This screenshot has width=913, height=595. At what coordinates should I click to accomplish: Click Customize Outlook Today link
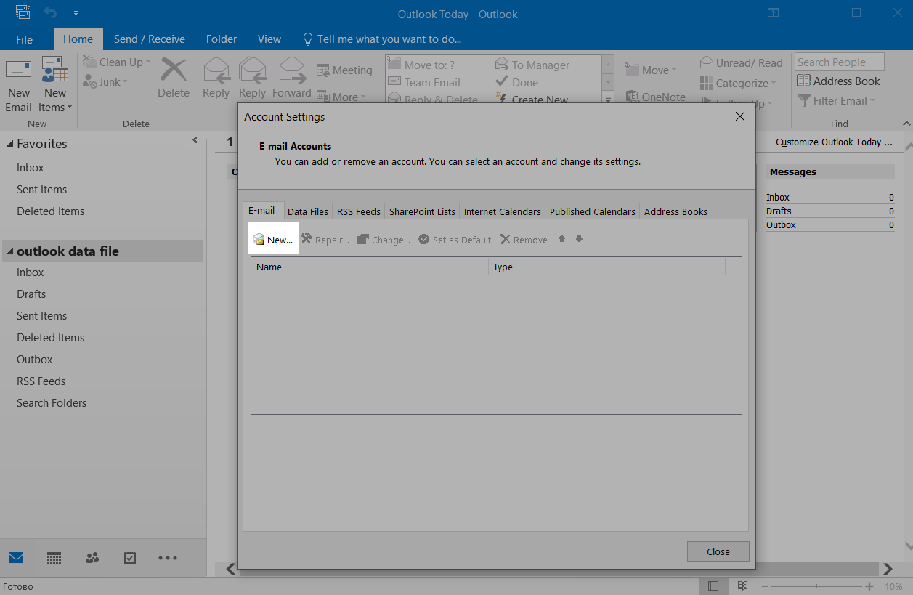(x=833, y=142)
